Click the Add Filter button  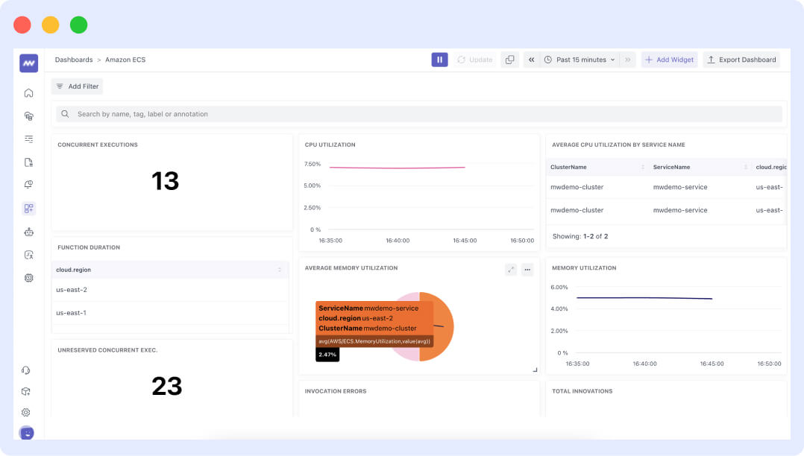pyautogui.click(x=77, y=86)
